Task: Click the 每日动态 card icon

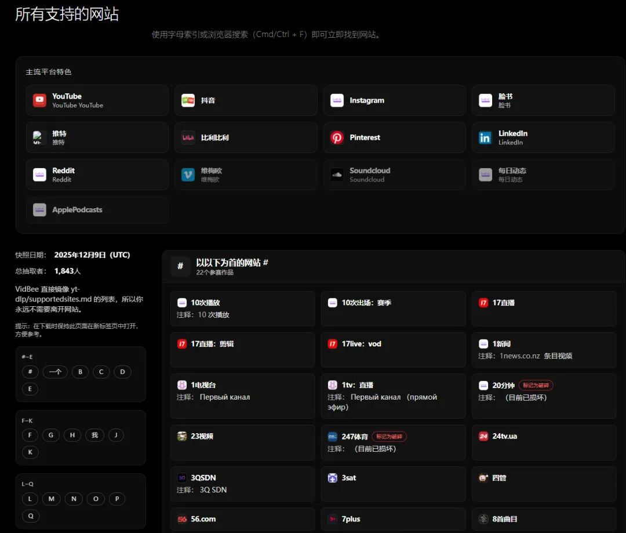Action: tap(486, 175)
